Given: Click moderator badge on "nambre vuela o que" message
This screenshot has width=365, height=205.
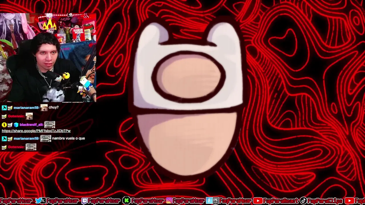Looking at the screenshot, I should [x=4, y=139].
